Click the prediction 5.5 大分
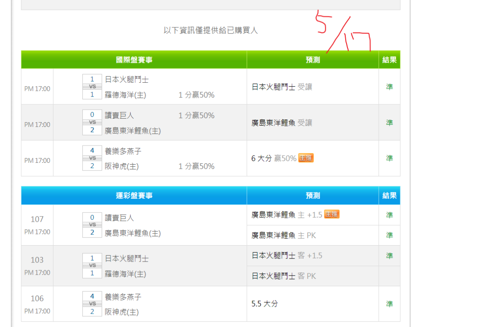Screen dimensions: 478x327 point(265,304)
